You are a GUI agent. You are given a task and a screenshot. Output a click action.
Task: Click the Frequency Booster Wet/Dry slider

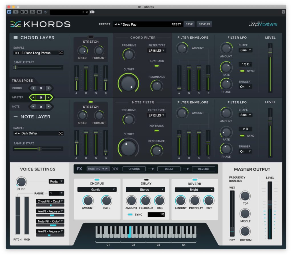[232, 213]
